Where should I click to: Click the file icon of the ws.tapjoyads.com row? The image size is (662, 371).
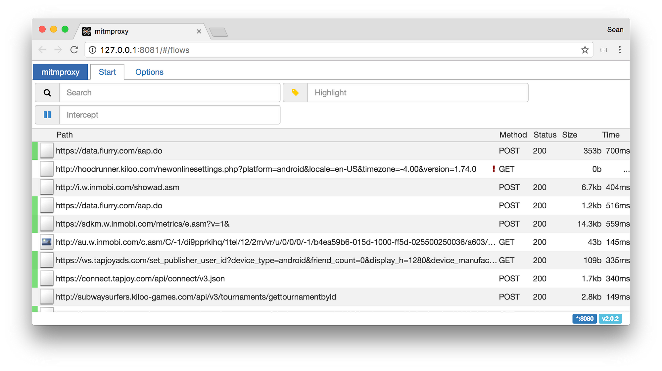click(x=47, y=260)
